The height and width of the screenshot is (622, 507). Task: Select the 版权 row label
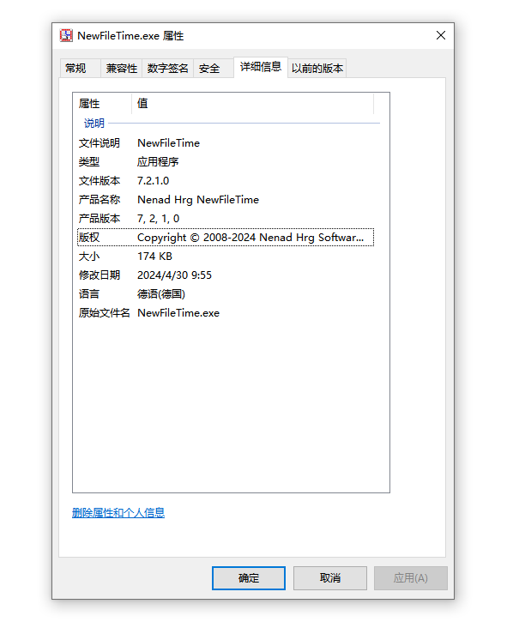click(x=89, y=237)
